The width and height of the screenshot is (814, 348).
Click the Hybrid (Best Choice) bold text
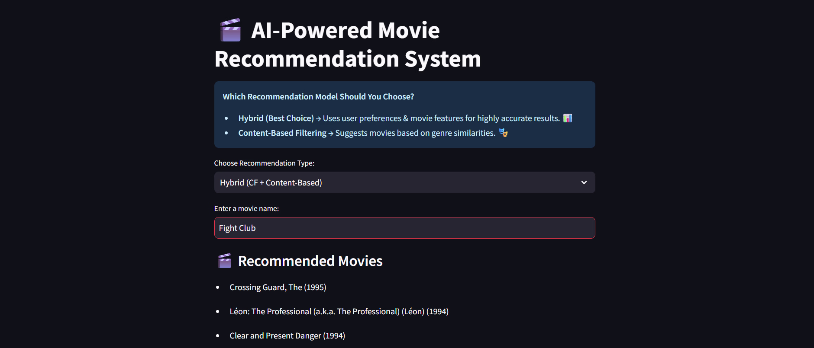tap(276, 118)
